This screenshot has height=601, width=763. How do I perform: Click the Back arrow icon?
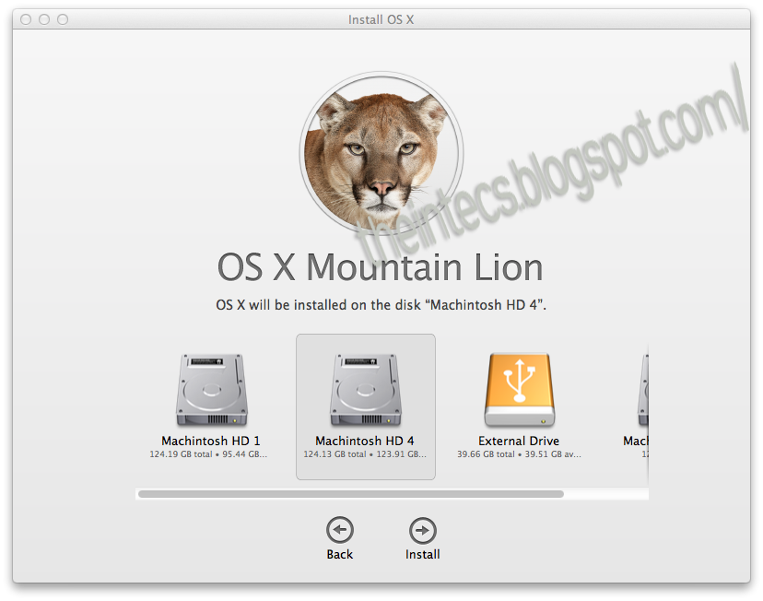coord(340,530)
